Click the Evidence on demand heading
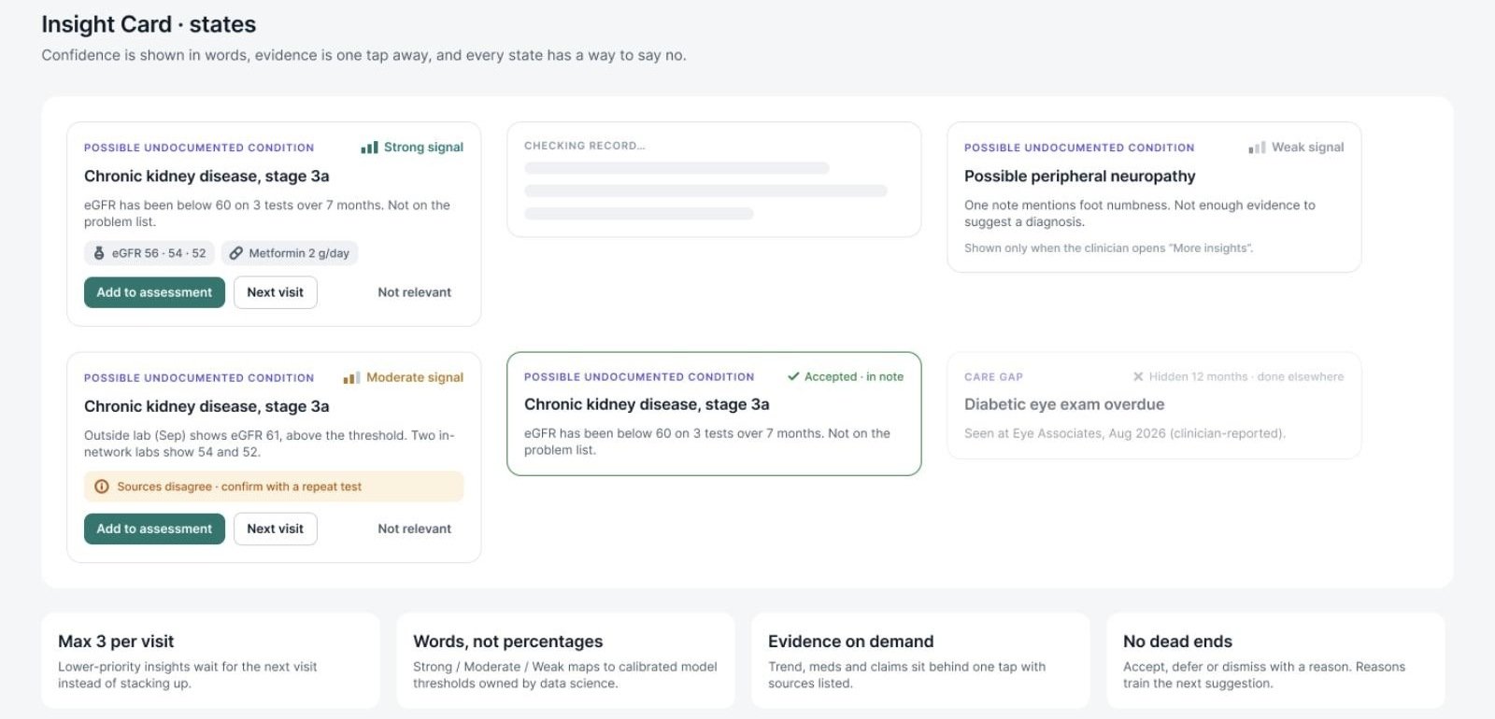The height and width of the screenshot is (719, 1495). 850,641
